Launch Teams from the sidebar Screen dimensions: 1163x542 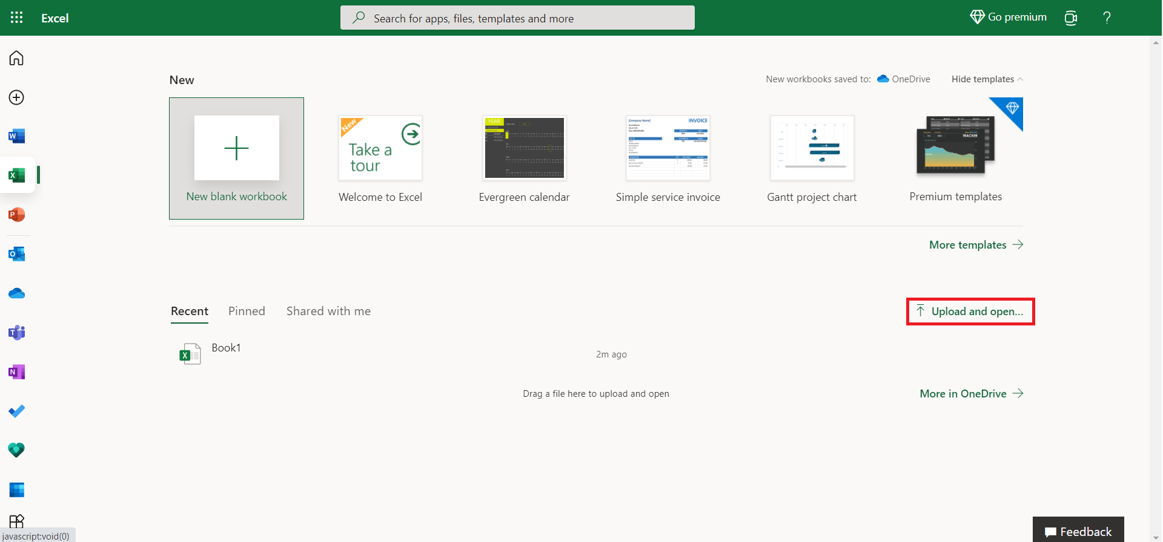click(16, 333)
